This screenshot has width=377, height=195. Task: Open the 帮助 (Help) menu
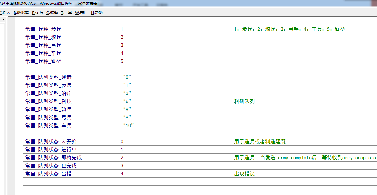tap(97, 13)
